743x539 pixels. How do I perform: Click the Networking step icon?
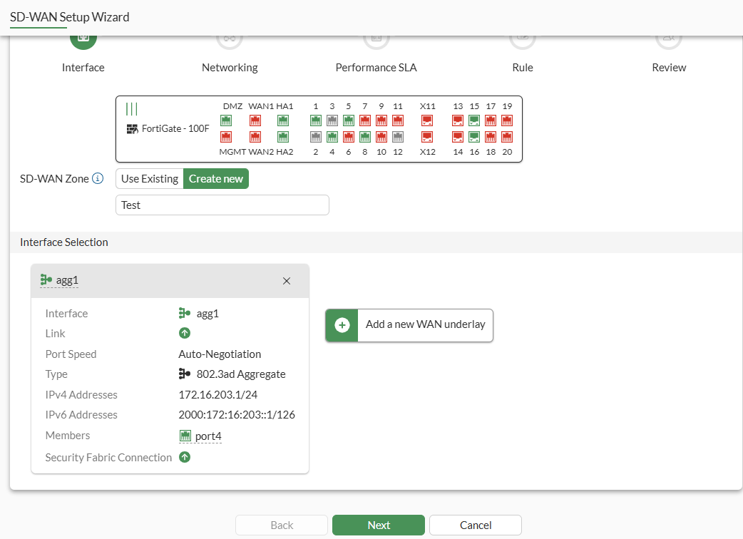tap(230, 41)
